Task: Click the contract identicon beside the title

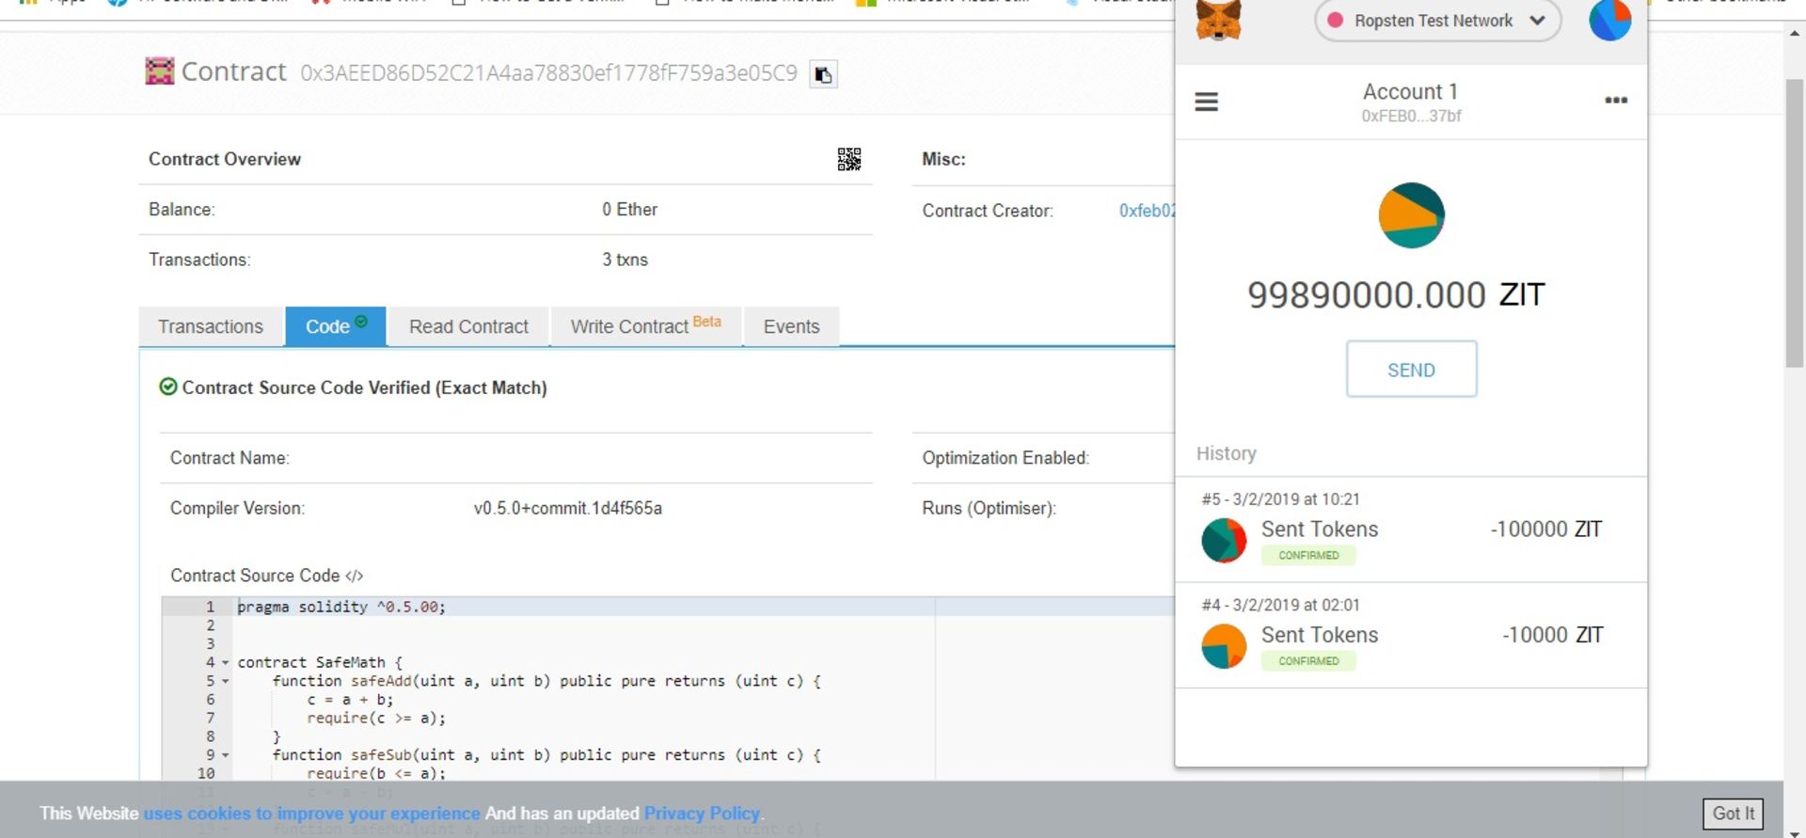Action: point(160,71)
